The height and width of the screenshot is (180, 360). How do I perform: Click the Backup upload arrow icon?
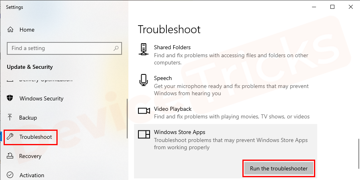pyautogui.click(x=10, y=118)
